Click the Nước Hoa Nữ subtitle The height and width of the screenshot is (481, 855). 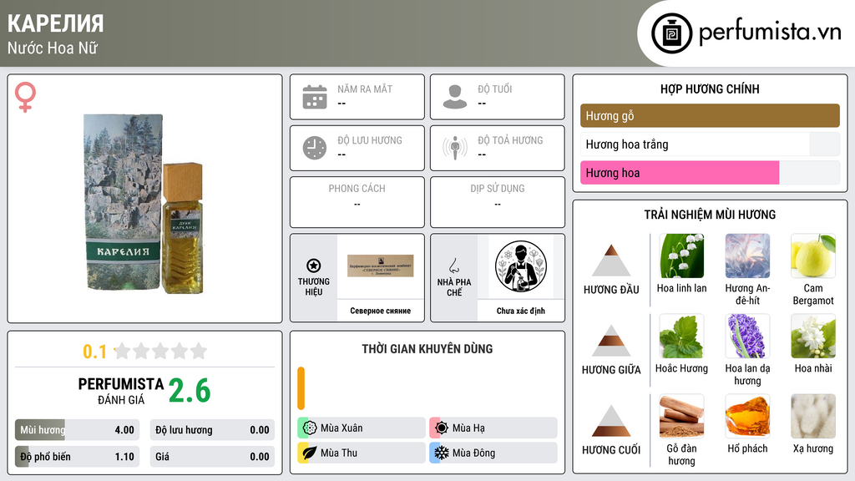53,48
